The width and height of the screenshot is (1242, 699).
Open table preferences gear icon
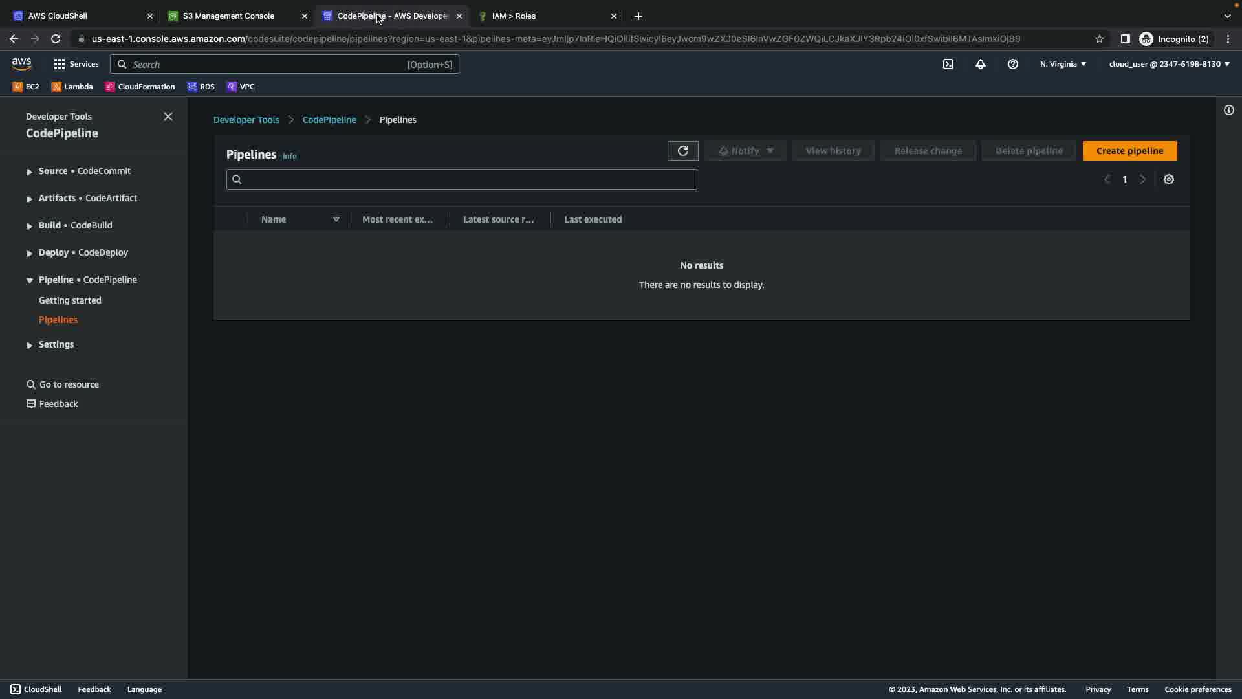pyautogui.click(x=1168, y=180)
